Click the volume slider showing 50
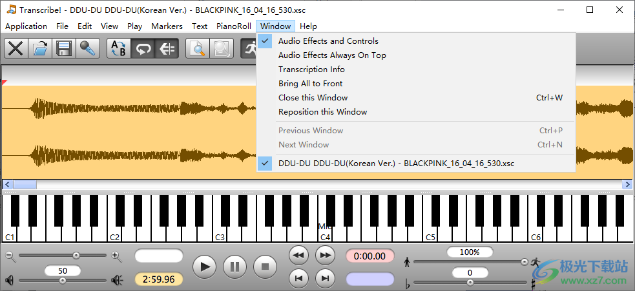The image size is (635, 291). click(63, 280)
